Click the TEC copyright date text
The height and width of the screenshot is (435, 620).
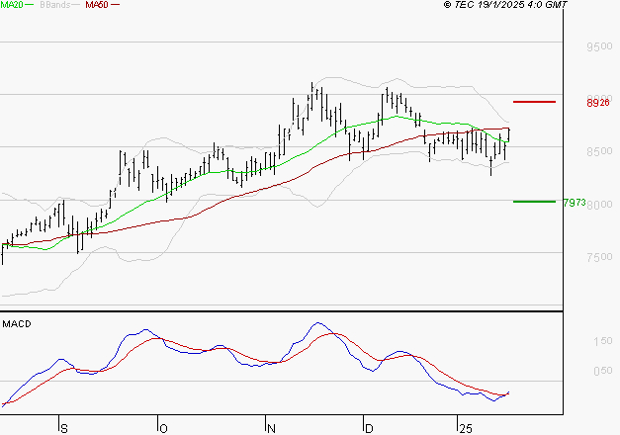(505, 5)
